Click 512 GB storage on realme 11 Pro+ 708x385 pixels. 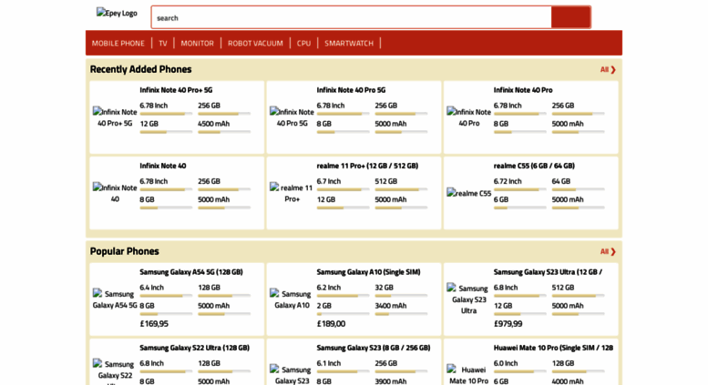coord(386,181)
